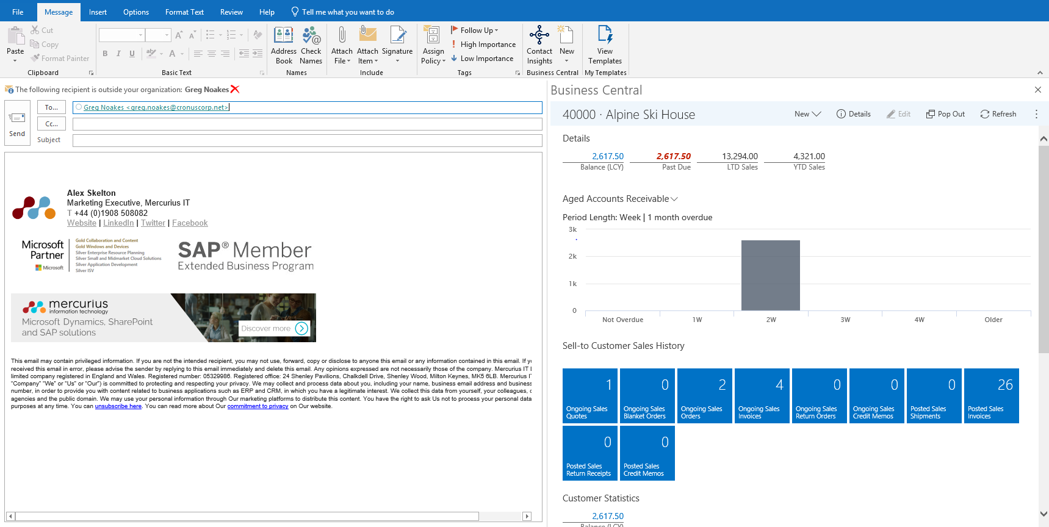
Task: Open numbered list dropdown
Action: point(241,35)
